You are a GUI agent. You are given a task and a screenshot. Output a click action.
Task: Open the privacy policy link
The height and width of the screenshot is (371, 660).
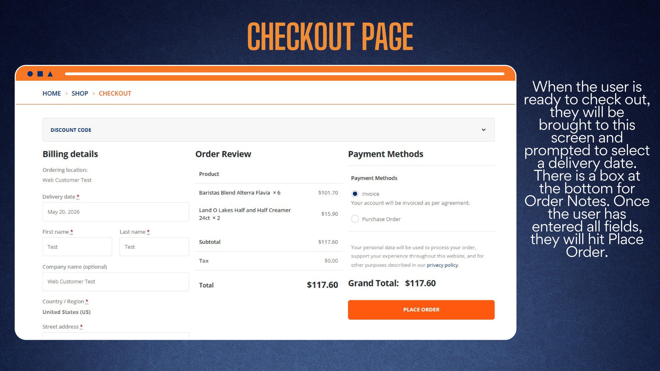(442, 265)
